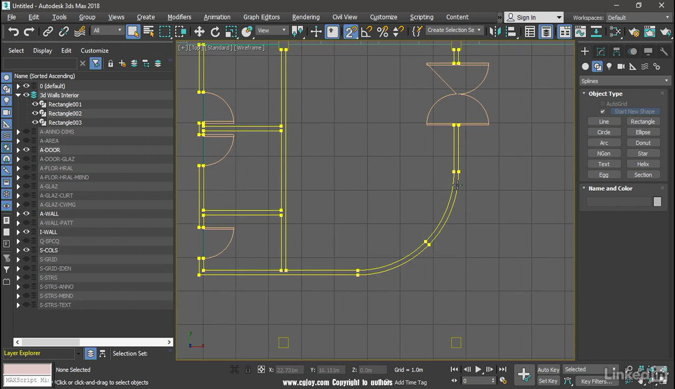The height and width of the screenshot is (389, 675).
Task: Click the Layer Explorer horizontal scrollbar
Action: point(92,342)
